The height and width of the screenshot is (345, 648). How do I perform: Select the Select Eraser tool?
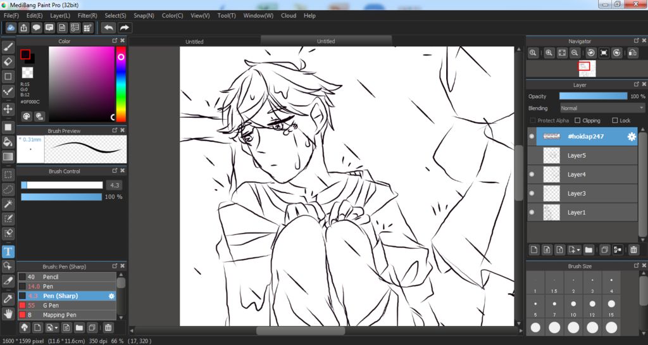pyautogui.click(x=8, y=233)
